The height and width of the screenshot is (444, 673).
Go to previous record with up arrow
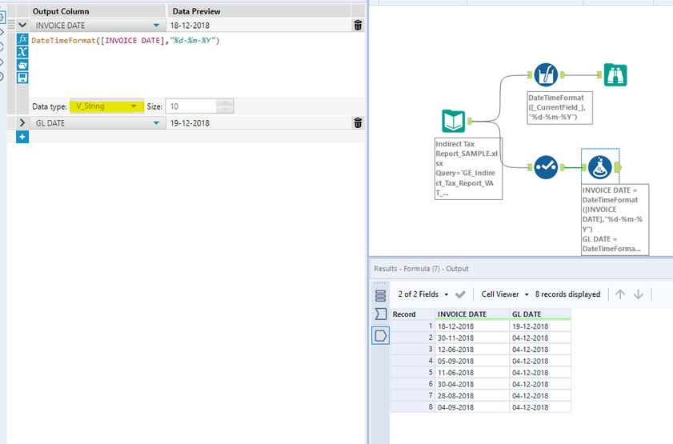(620, 294)
